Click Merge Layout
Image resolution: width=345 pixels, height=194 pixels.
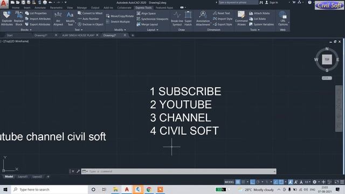pyautogui.click(x=147, y=24)
